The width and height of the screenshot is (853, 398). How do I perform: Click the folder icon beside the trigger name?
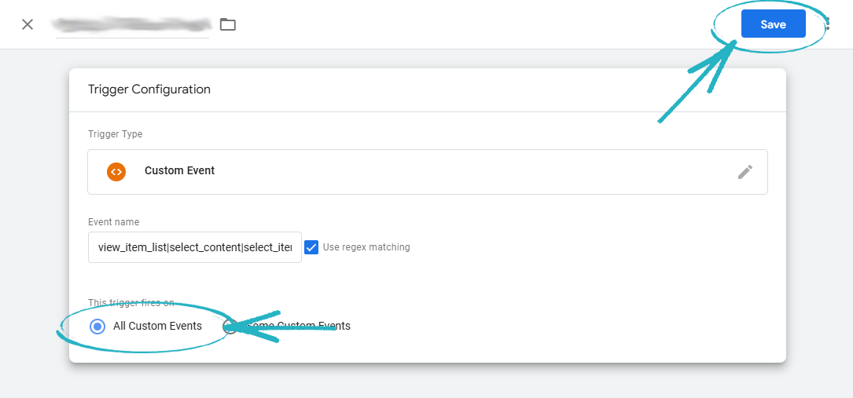point(228,24)
